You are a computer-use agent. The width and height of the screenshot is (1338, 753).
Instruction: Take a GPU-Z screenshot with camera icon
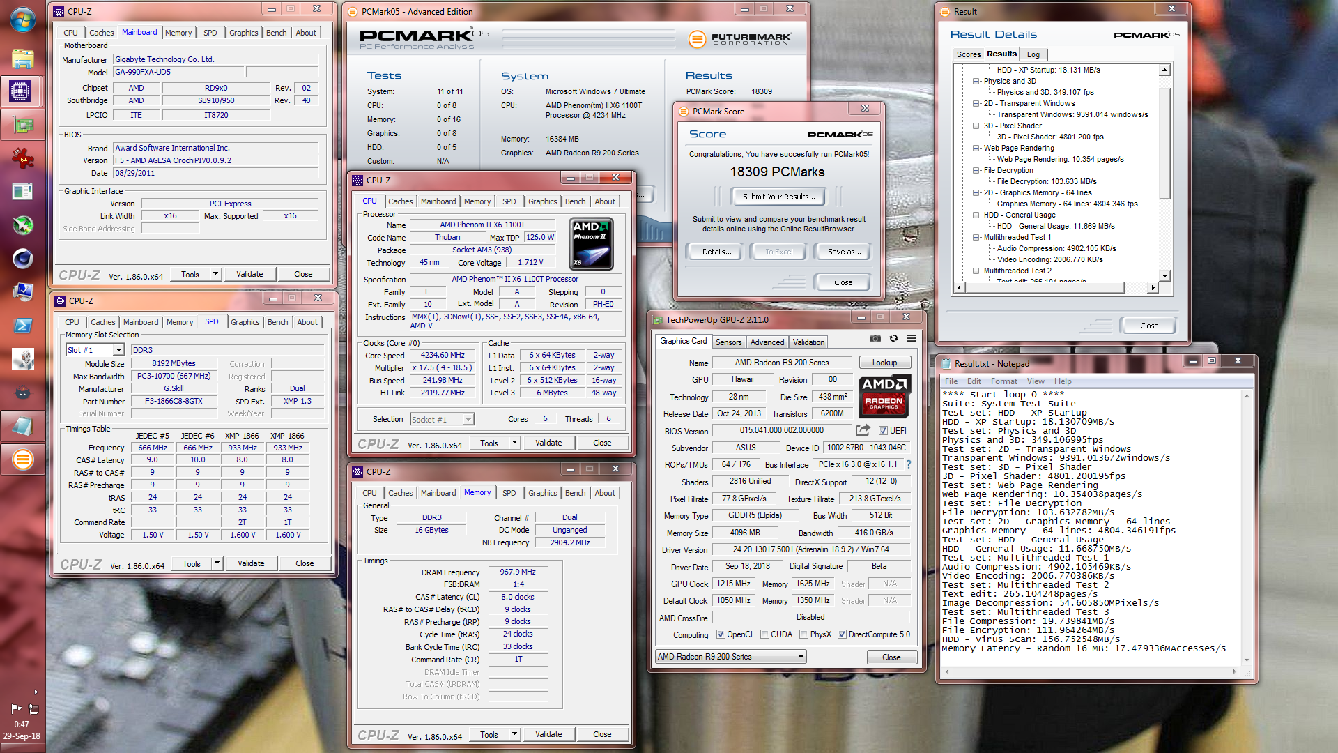point(875,338)
